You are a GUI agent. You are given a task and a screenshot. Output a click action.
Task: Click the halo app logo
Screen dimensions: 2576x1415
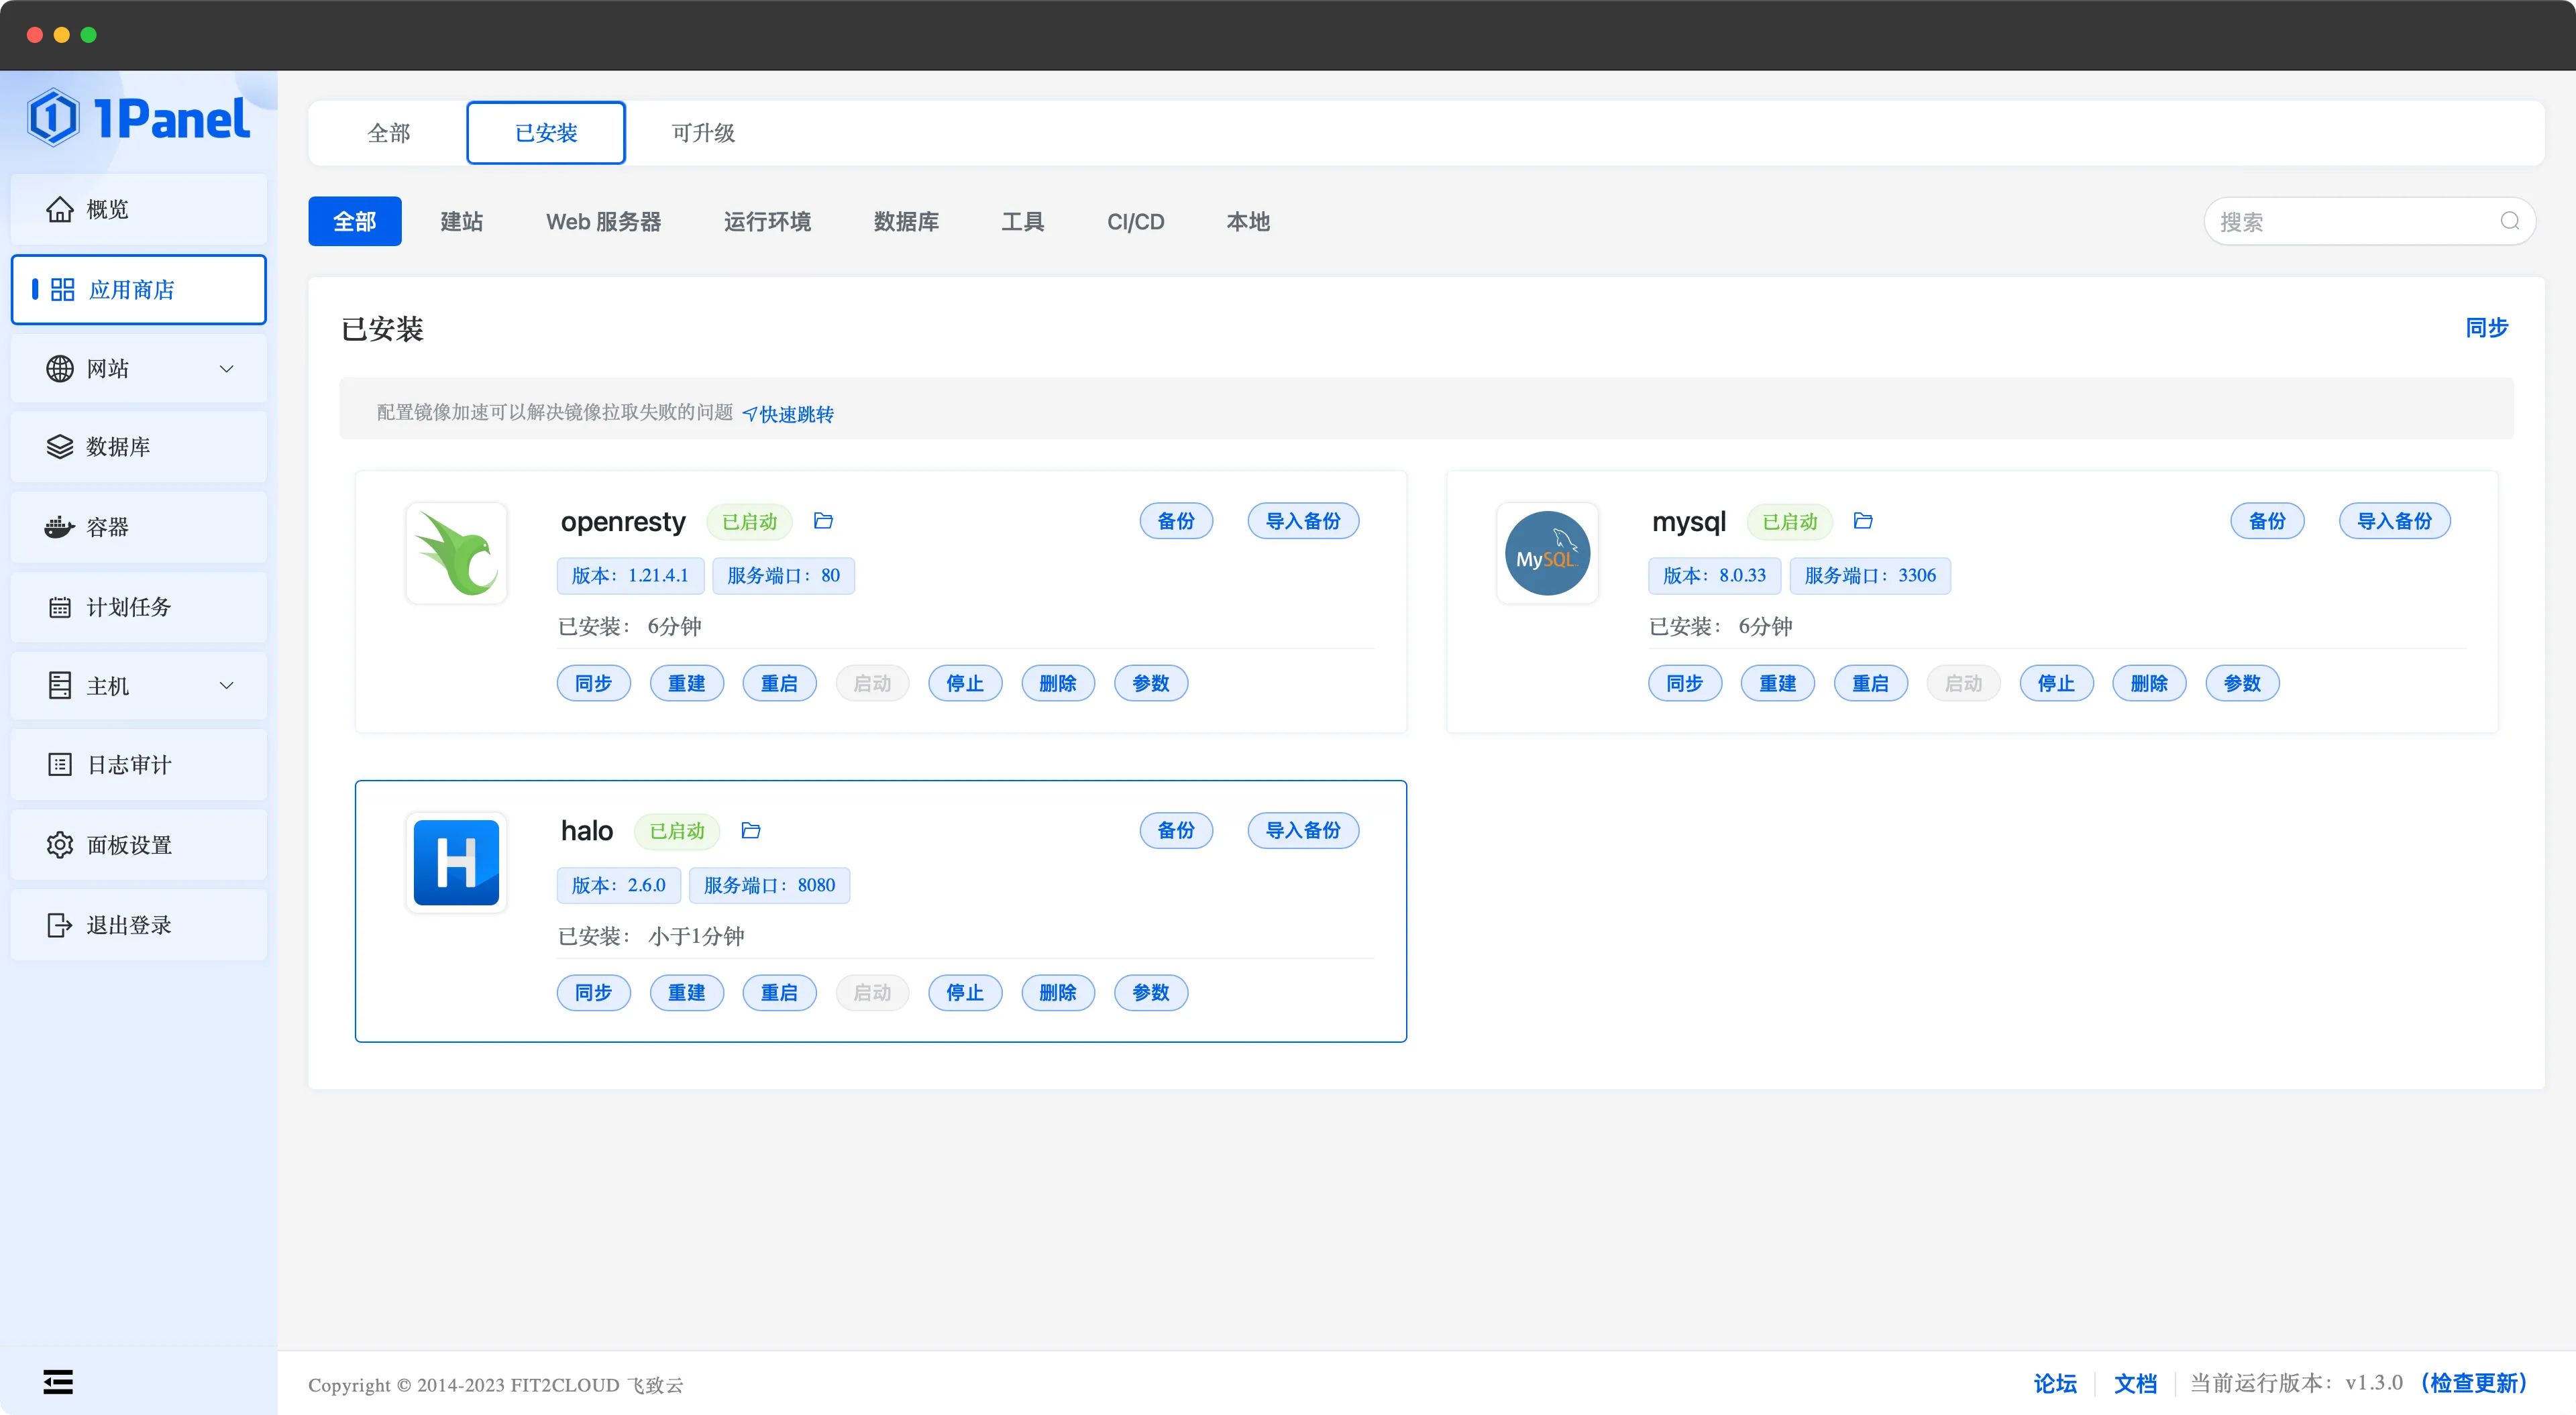pos(457,863)
